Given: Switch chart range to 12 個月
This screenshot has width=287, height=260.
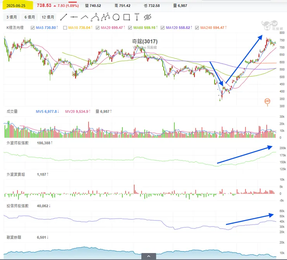Looking at the screenshot, I should (x=48, y=17).
